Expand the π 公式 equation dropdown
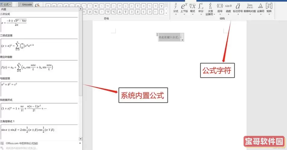The height and width of the screenshot is (150, 287). (x=6, y=4)
